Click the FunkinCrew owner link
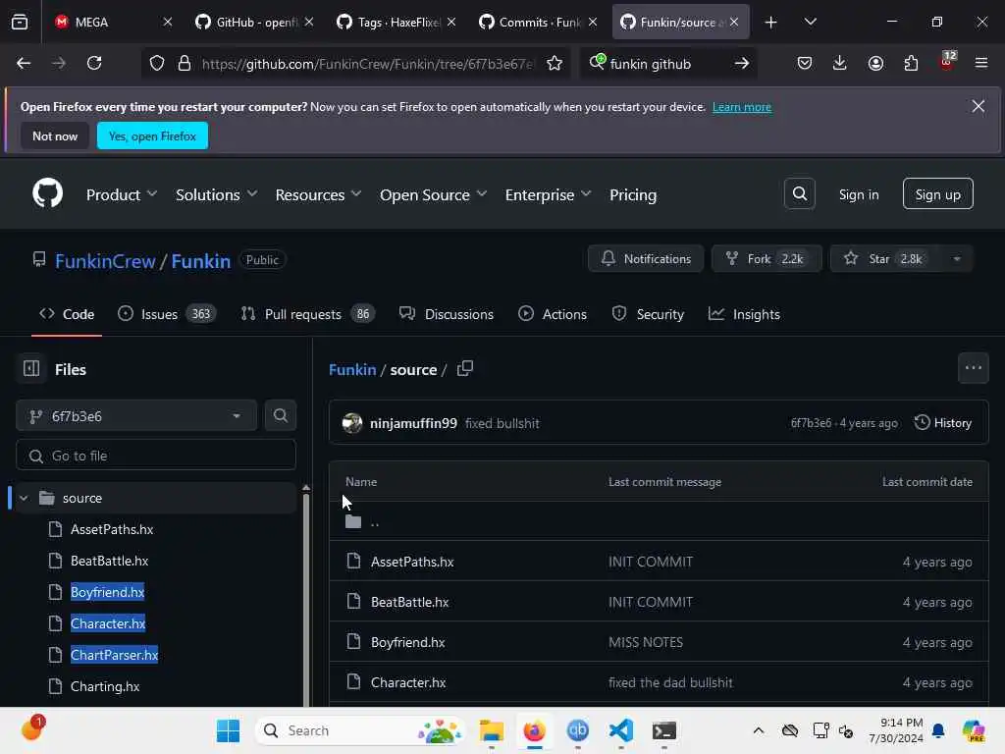1005x754 pixels. click(105, 261)
